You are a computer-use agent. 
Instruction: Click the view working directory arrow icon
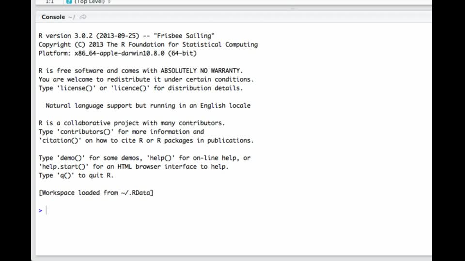(x=83, y=17)
